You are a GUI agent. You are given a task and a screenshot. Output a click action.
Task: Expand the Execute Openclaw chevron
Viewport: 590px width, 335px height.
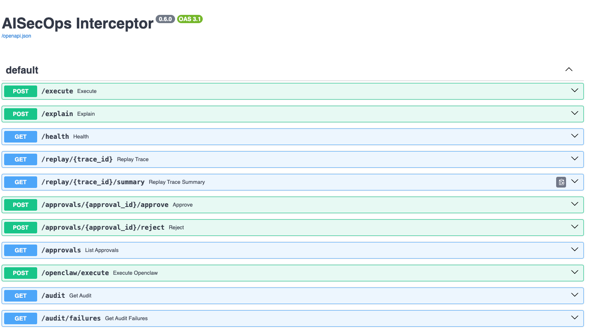pyautogui.click(x=575, y=272)
